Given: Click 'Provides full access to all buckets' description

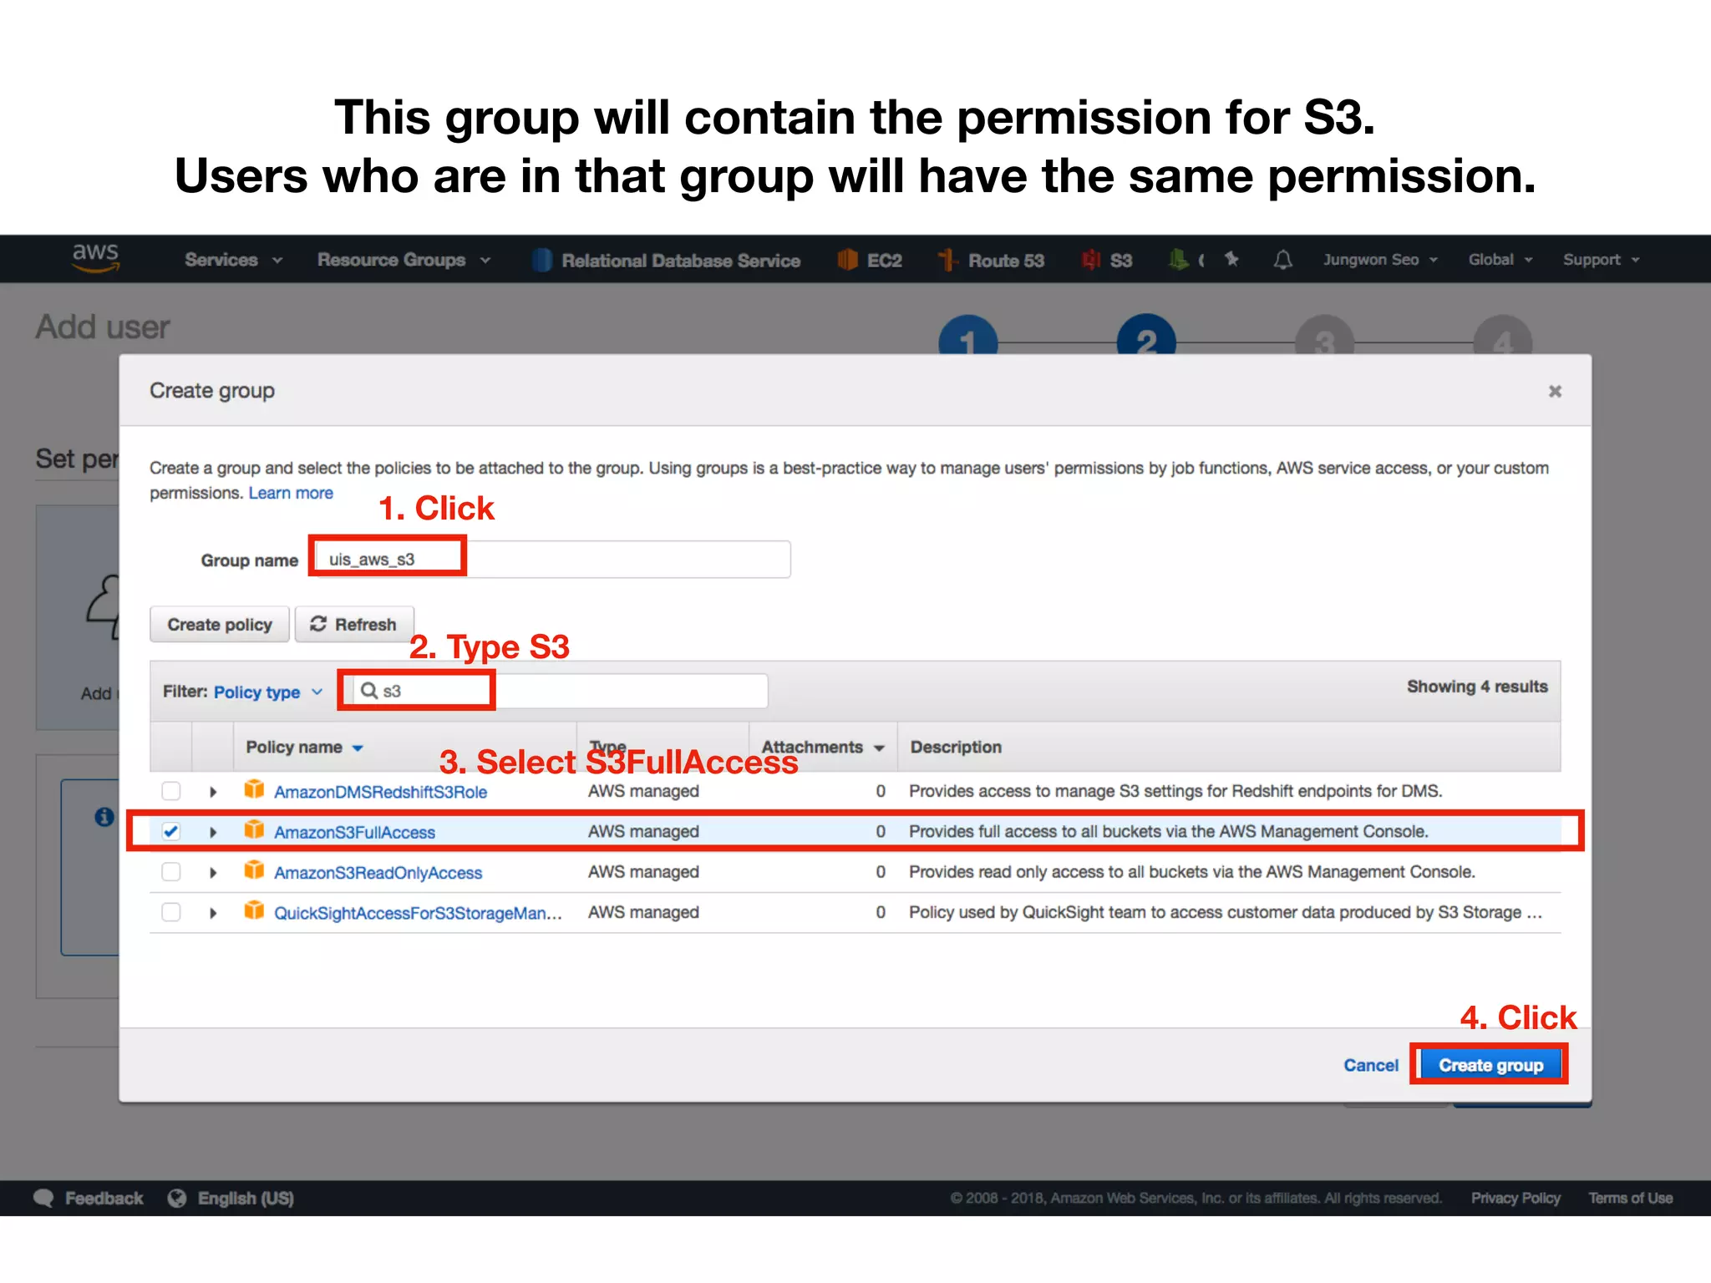Looking at the screenshot, I should [1168, 831].
